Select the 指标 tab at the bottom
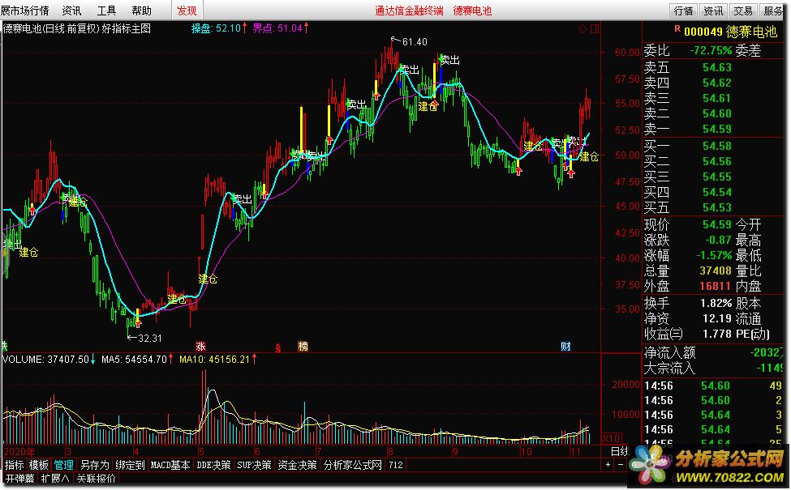 [14, 465]
